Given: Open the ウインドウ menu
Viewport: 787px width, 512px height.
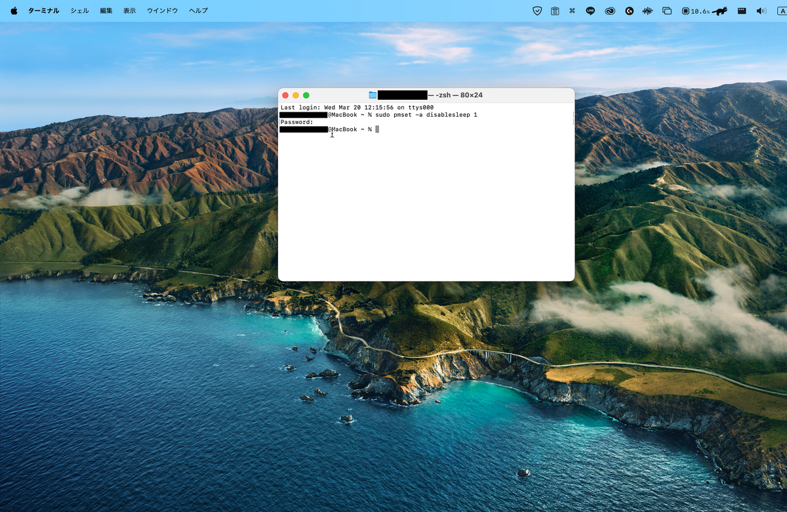Looking at the screenshot, I should coord(162,11).
